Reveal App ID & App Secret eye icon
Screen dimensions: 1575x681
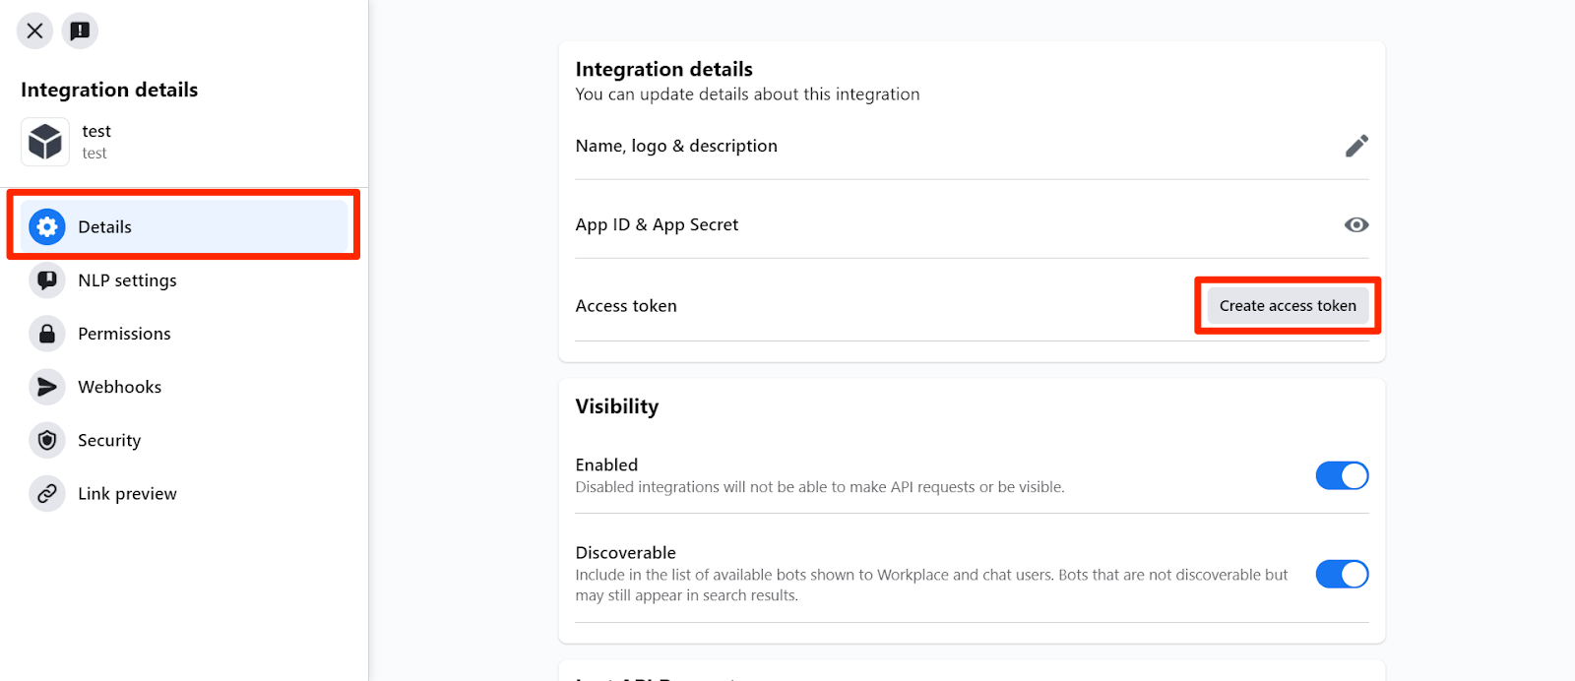[1356, 224]
